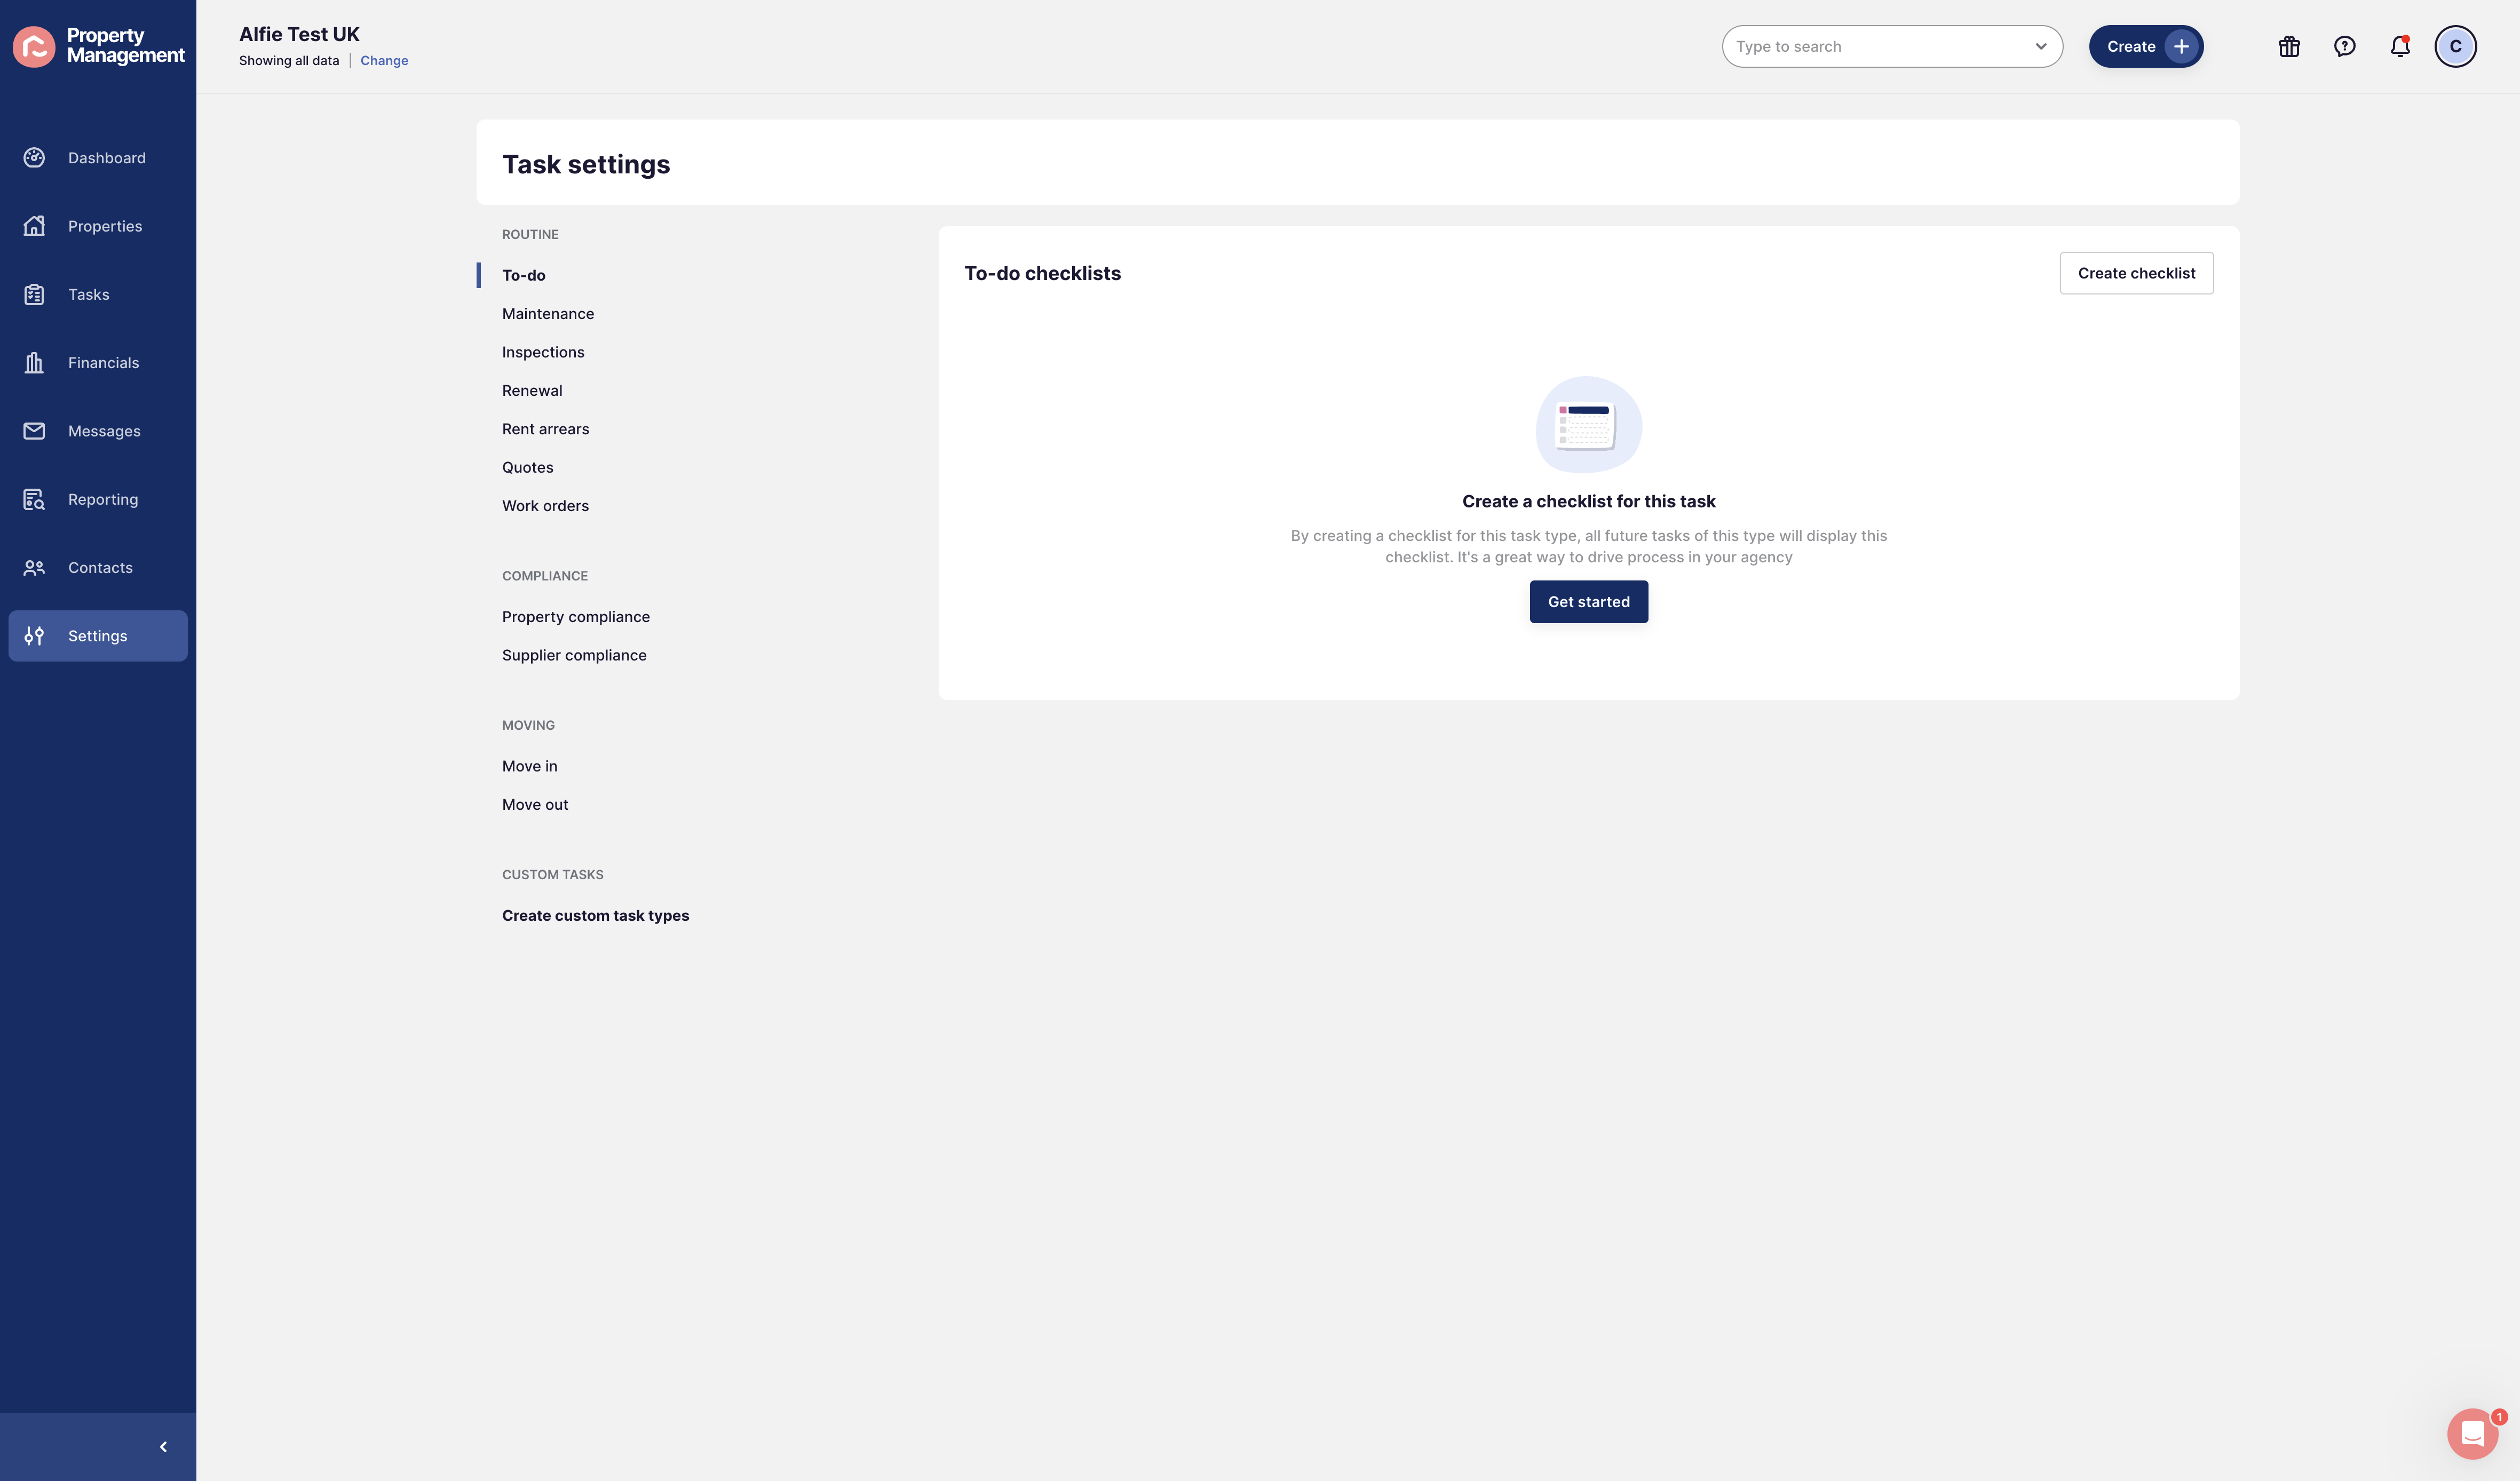Click the Properties house icon

tap(34, 226)
